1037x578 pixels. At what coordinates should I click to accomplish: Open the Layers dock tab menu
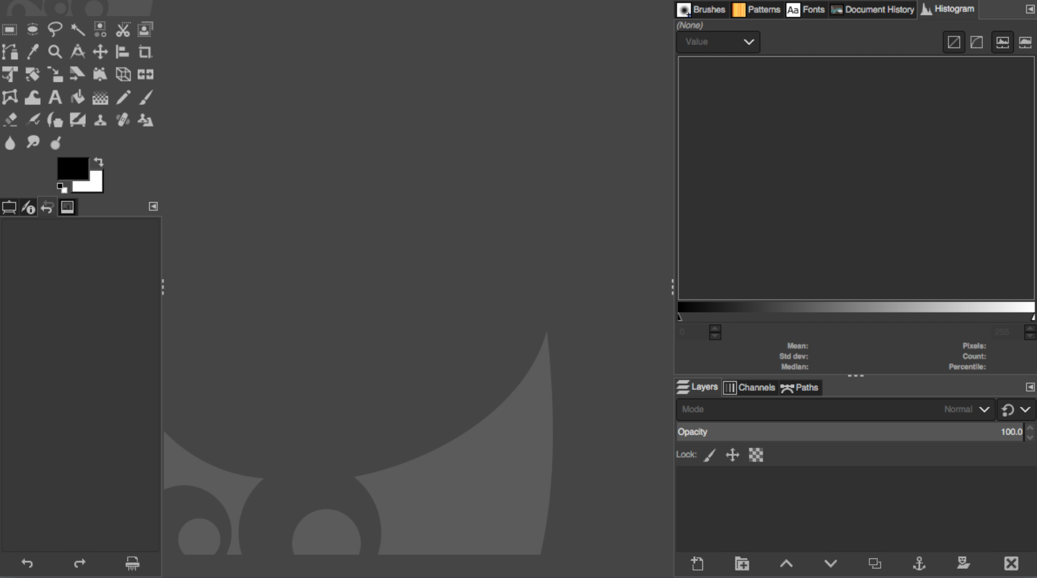pos(1030,387)
